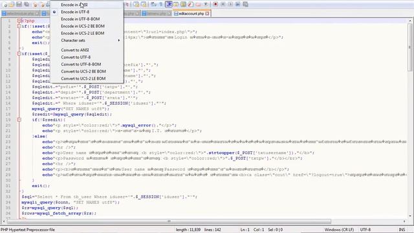Open the function list panel icon
Screen dimensions: 414x233
[x=191, y=5]
